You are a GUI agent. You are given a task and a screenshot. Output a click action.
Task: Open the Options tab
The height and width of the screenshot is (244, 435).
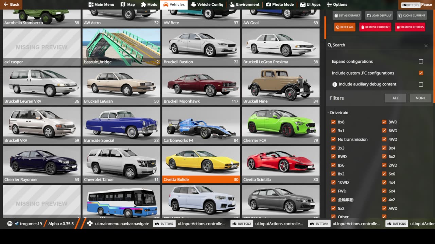[337, 4]
